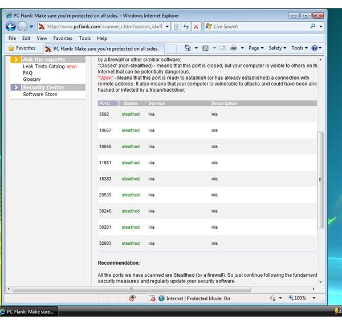Screen dimensions: 342x320
Task: Click the stealthed status for port 29539
Action: [131, 195]
